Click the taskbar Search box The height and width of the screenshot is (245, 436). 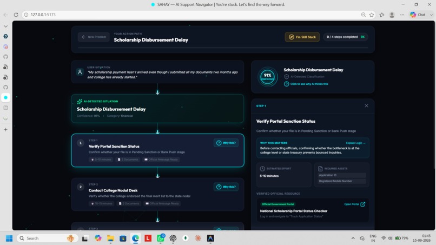[x=47, y=239]
